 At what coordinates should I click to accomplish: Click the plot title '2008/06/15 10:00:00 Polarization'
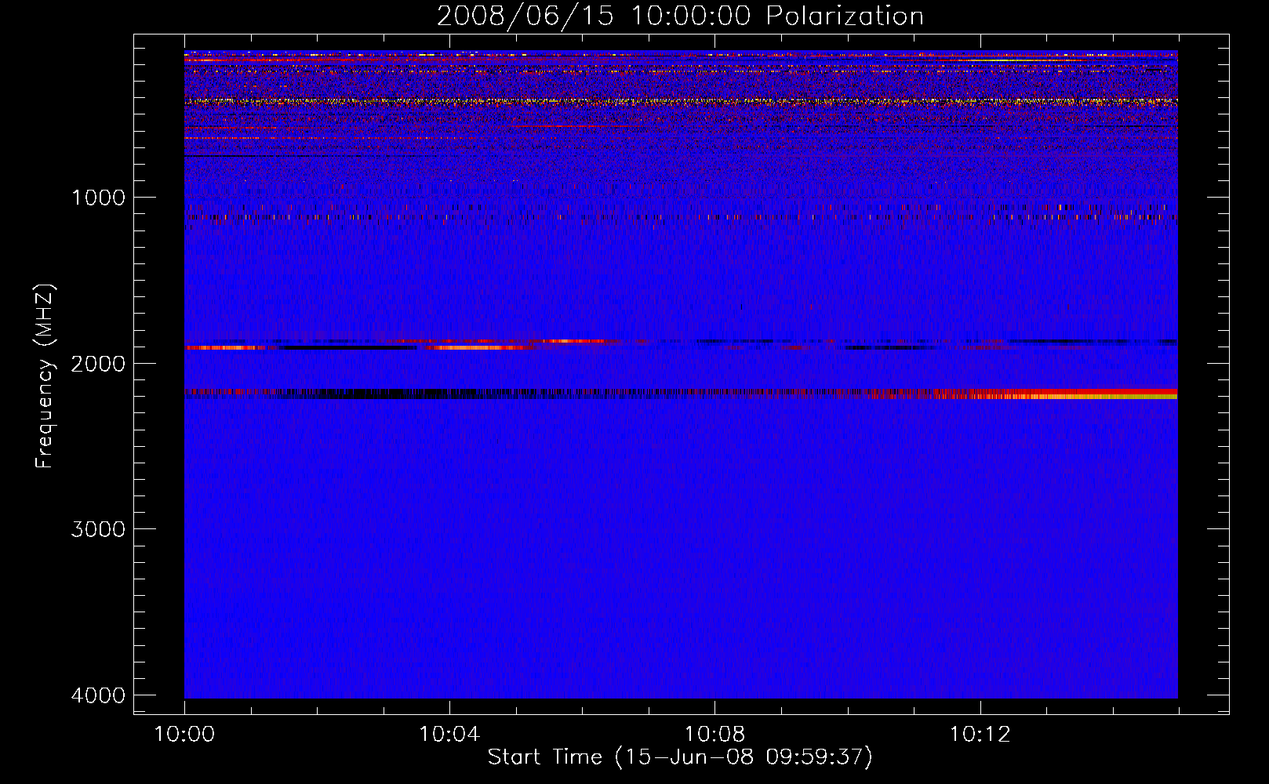pyautogui.click(x=680, y=16)
